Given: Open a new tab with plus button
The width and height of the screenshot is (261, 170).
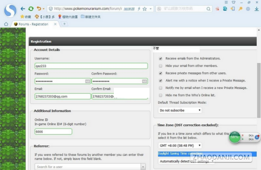Looking at the screenshot, I should click(x=65, y=24).
